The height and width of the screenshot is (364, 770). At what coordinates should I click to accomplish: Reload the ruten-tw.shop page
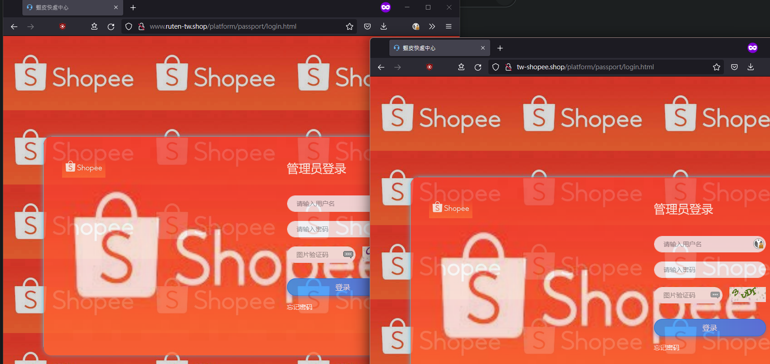tap(111, 26)
